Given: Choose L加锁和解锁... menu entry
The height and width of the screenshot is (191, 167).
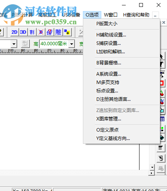Looking at the screenshot, I should click(122, 52).
